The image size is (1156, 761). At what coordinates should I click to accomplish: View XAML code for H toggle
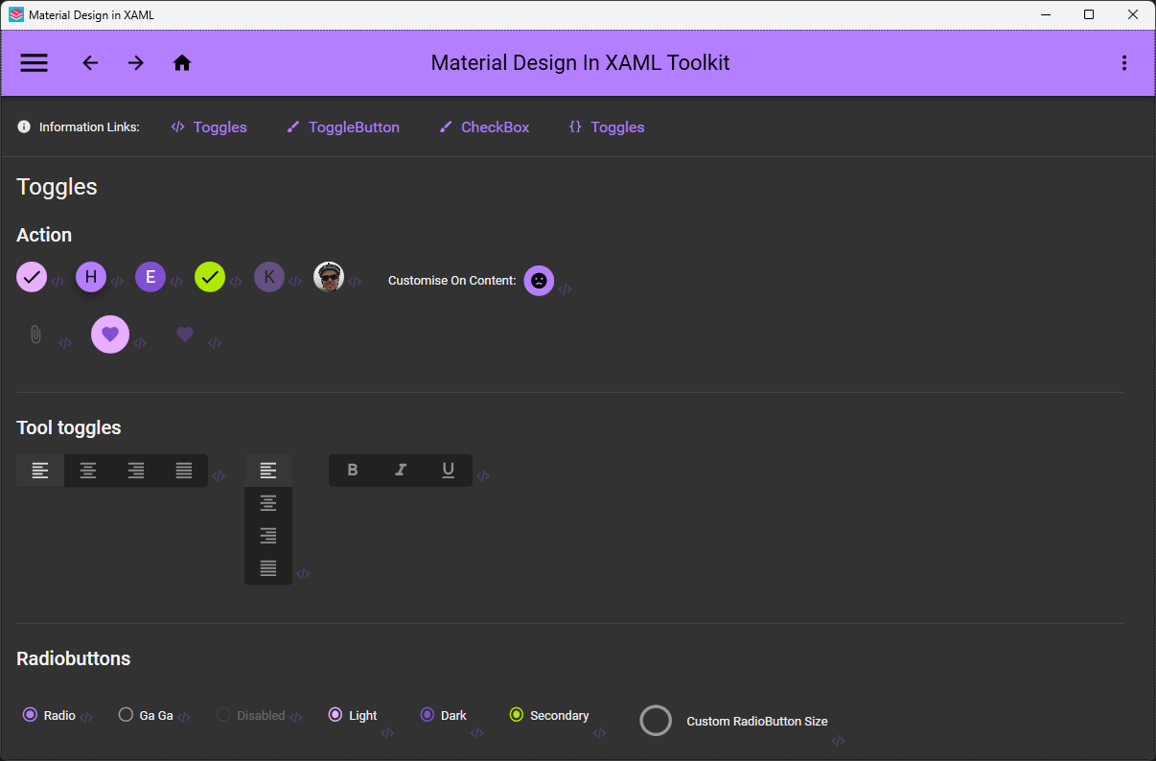pyautogui.click(x=117, y=282)
